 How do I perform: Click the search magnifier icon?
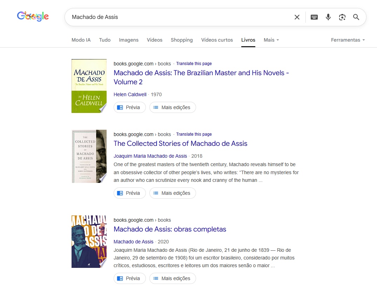pyautogui.click(x=356, y=17)
